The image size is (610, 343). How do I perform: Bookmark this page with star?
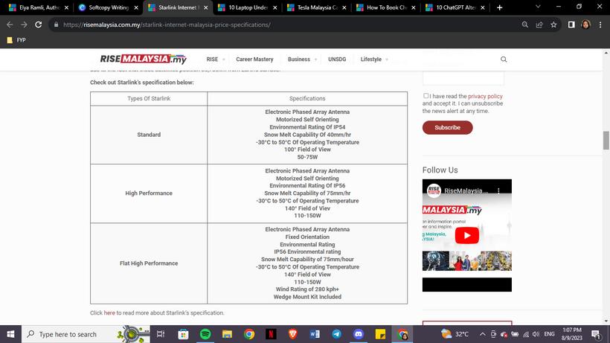553,25
